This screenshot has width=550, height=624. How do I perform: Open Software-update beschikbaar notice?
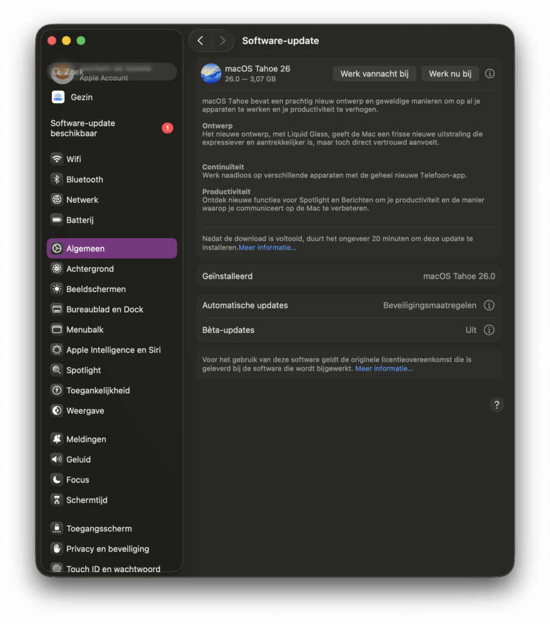coord(112,128)
